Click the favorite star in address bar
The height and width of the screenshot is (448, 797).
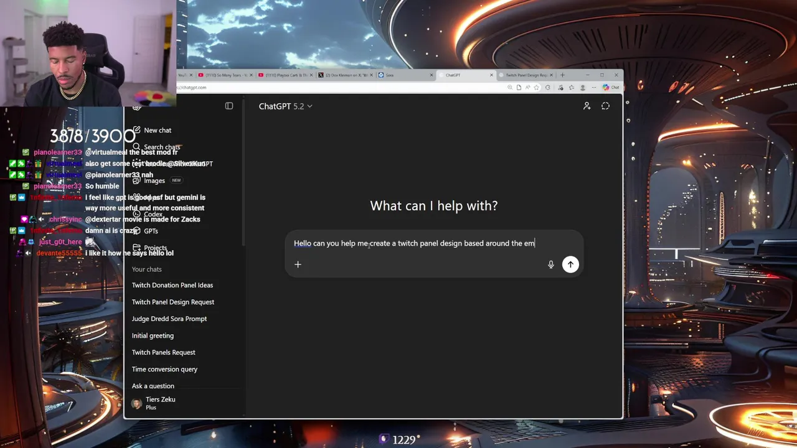(x=536, y=87)
